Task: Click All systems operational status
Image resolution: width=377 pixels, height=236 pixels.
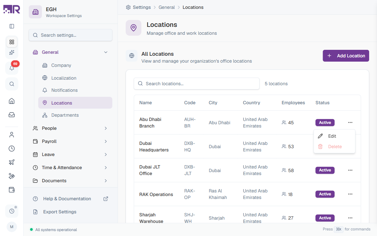Action: pyautogui.click(x=53, y=230)
